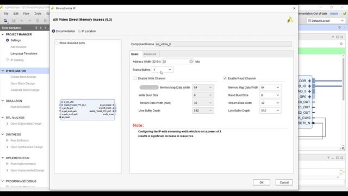Screen dimensions: 348x196
Task: Click Create Block Design in Flow Navigator
Action: point(23,77)
